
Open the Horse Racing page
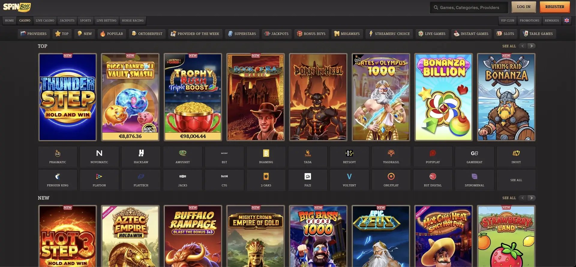pos(133,20)
